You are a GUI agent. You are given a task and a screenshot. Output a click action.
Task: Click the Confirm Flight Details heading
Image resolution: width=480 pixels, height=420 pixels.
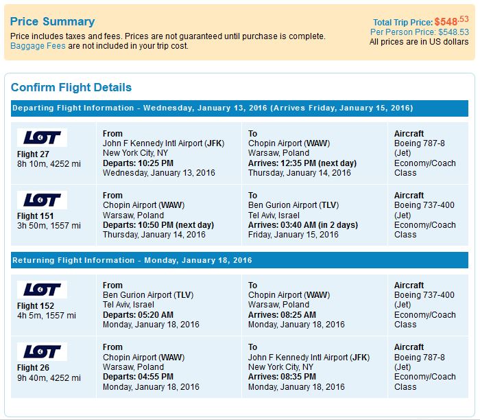[x=71, y=88]
